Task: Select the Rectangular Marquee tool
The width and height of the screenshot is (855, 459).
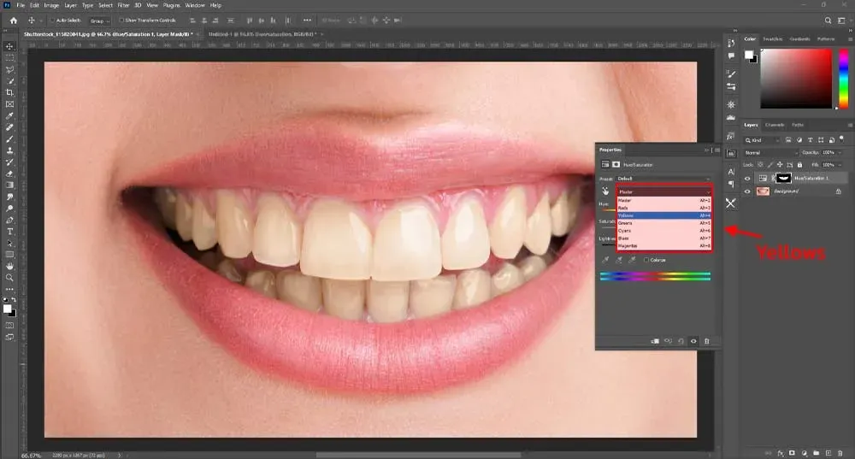Action: [9, 58]
